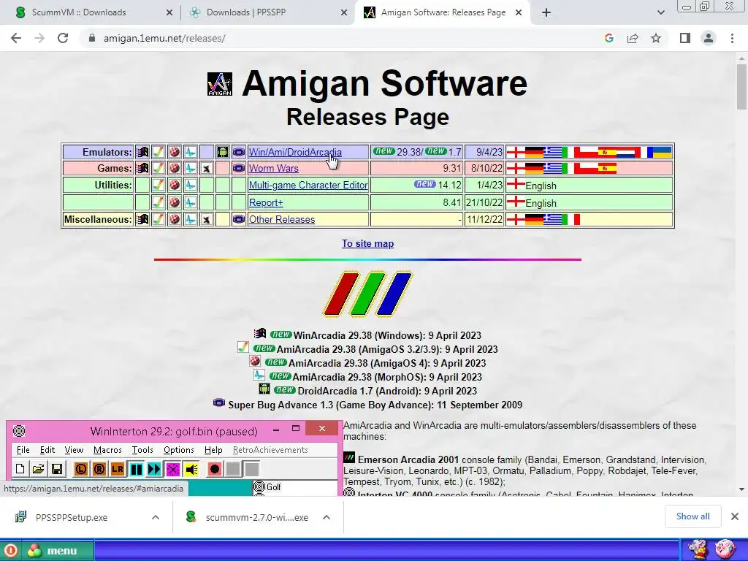748x561 pixels.
Task: Open tab search dropdown arrow
Action: (660, 12)
